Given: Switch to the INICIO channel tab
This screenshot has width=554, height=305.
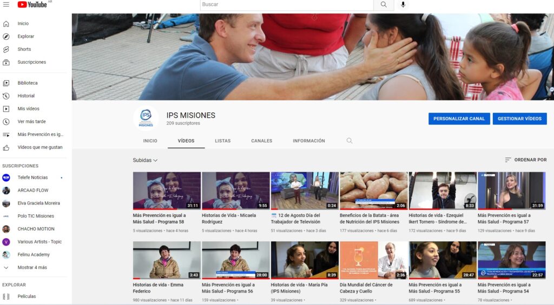Looking at the screenshot, I should (150, 141).
